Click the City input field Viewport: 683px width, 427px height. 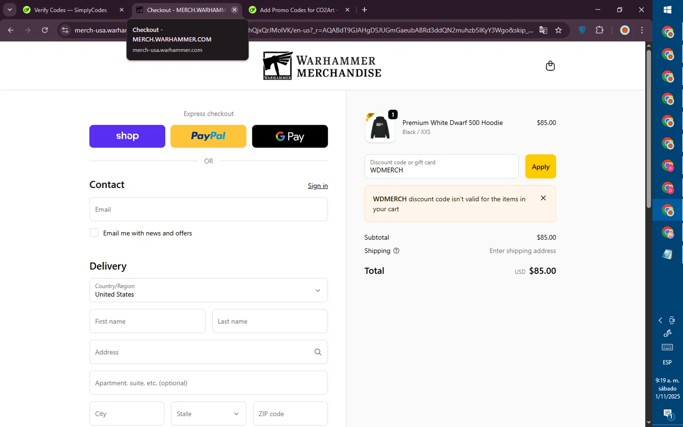point(127,413)
